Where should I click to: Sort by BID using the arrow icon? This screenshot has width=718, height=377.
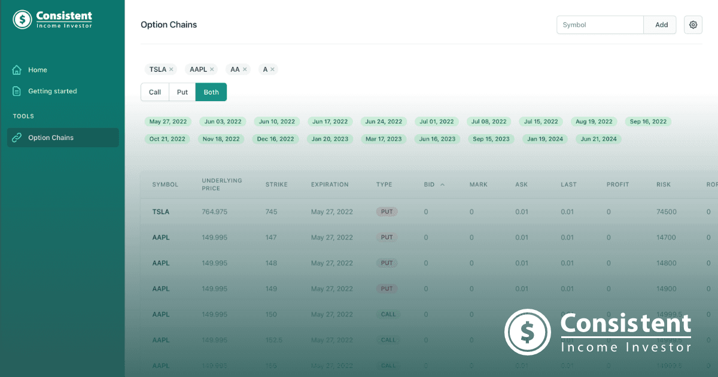(442, 184)
